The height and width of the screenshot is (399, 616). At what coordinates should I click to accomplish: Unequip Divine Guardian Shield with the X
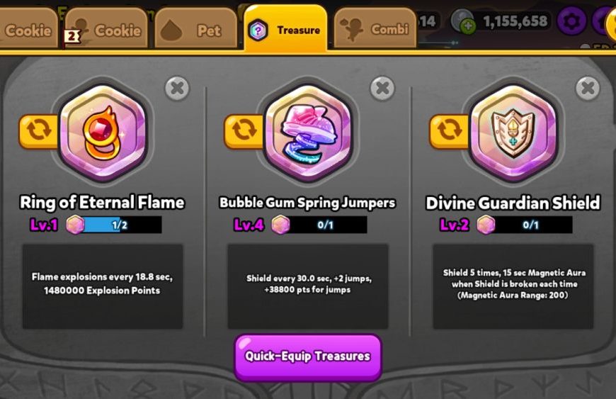[588, 88]
